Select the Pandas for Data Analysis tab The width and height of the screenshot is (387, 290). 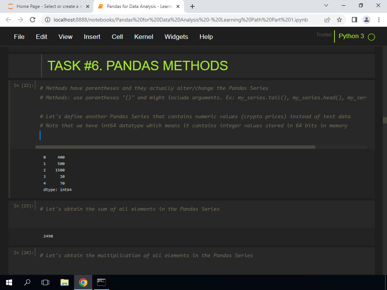click(x=139, y=6)
